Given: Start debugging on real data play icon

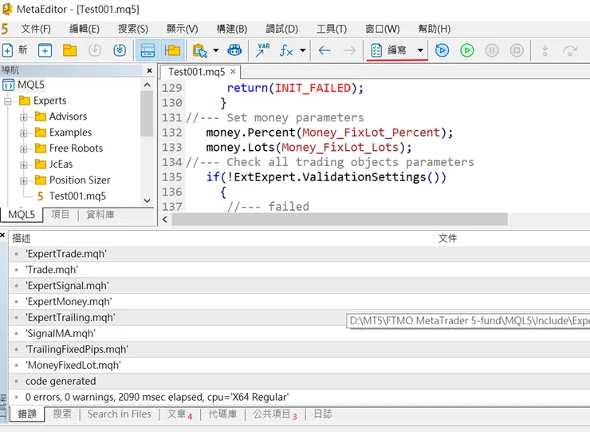Looking at the screenshot, I should coord(442,50).
